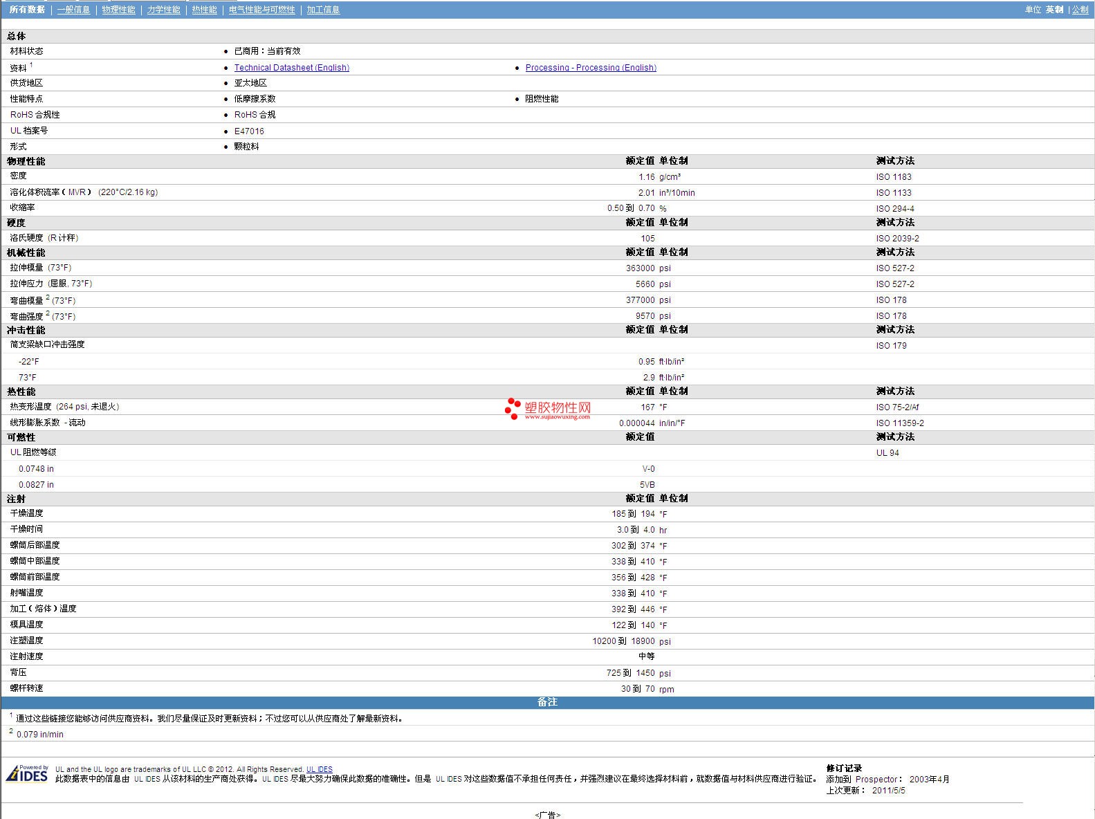Click the <广告> placeholder at bottom

(x=547, y=815)
